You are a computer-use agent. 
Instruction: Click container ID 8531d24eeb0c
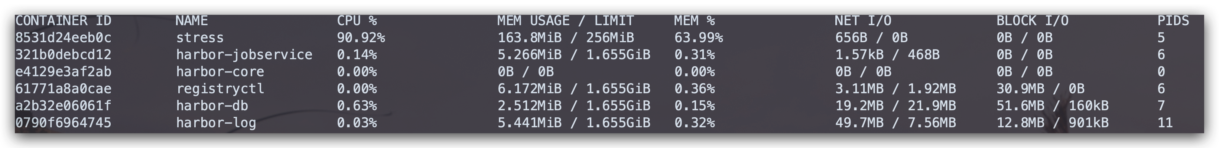[63, 38]
